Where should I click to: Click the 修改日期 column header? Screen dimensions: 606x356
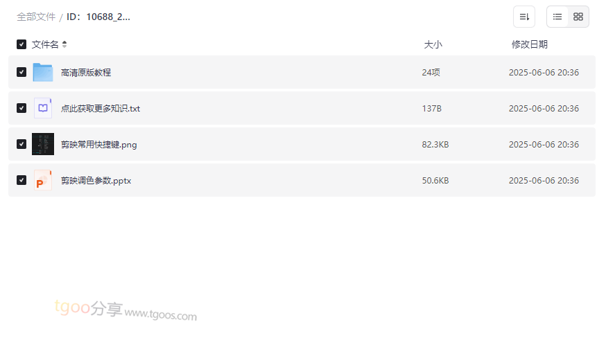[x=529, y=44]
